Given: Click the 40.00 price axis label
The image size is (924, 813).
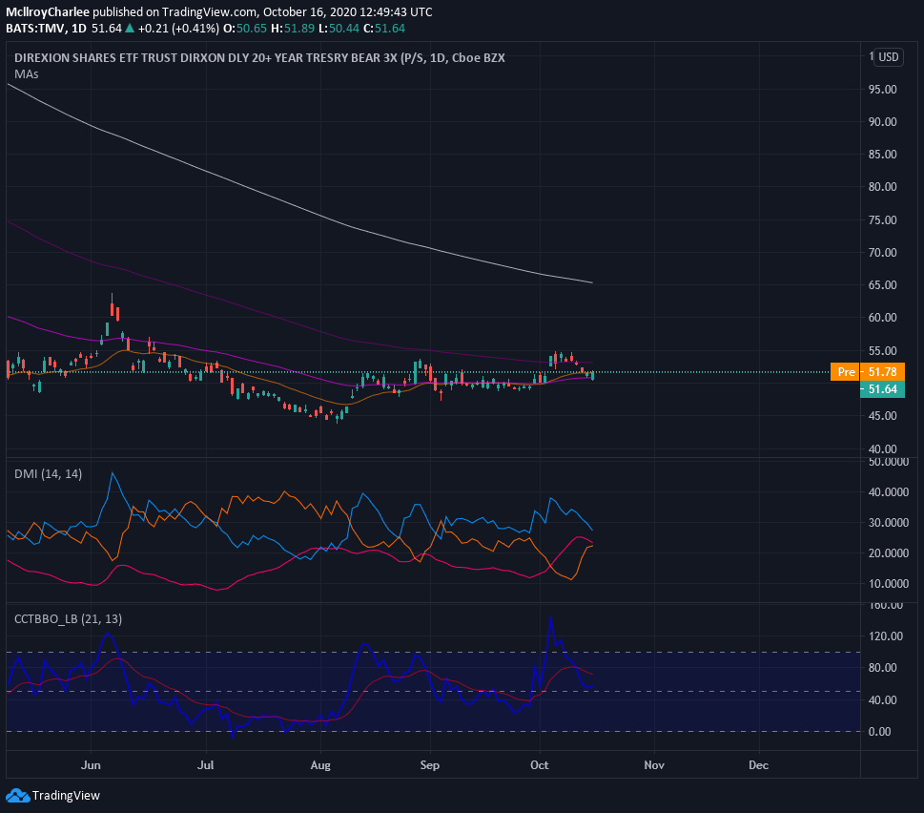Looking at the screenshot, I should 883,448.
